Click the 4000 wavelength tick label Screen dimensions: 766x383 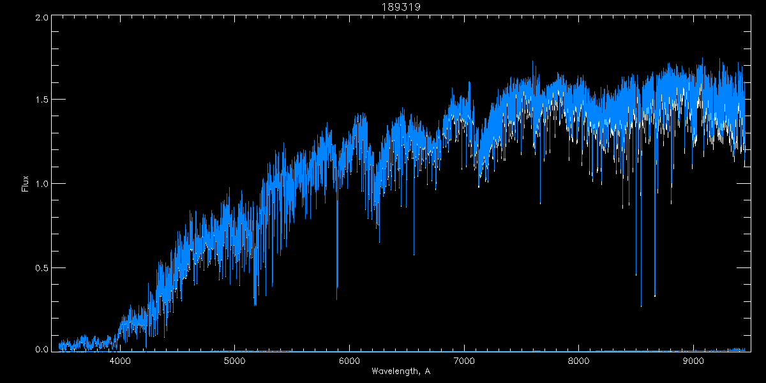(x=120, y=361)
